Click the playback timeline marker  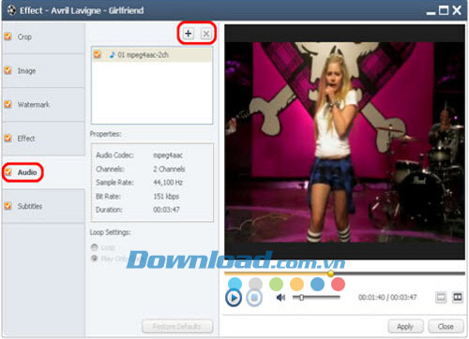(x=330, y=273)
